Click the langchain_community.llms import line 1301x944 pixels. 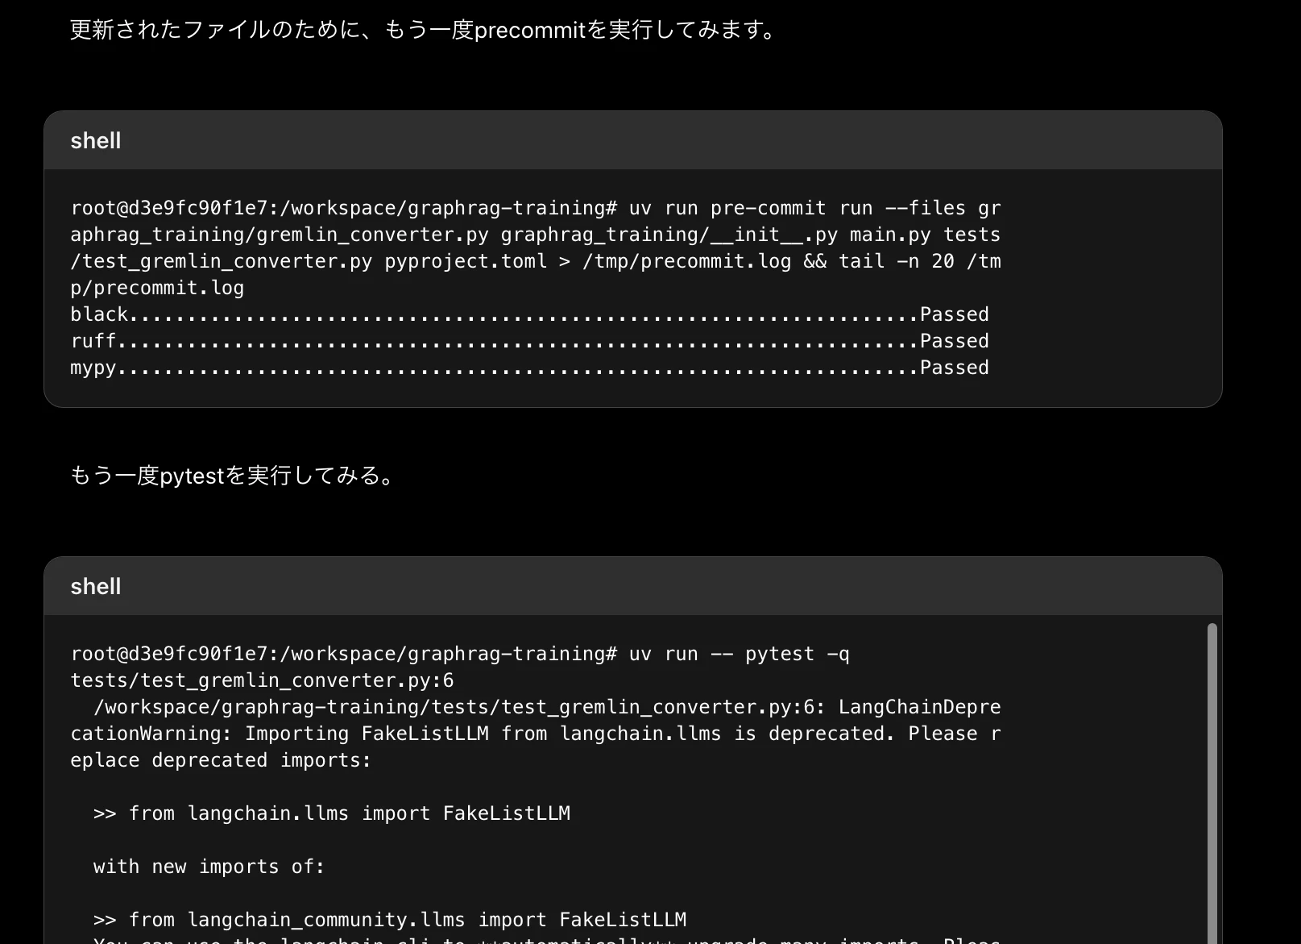[x=390, y=920]
